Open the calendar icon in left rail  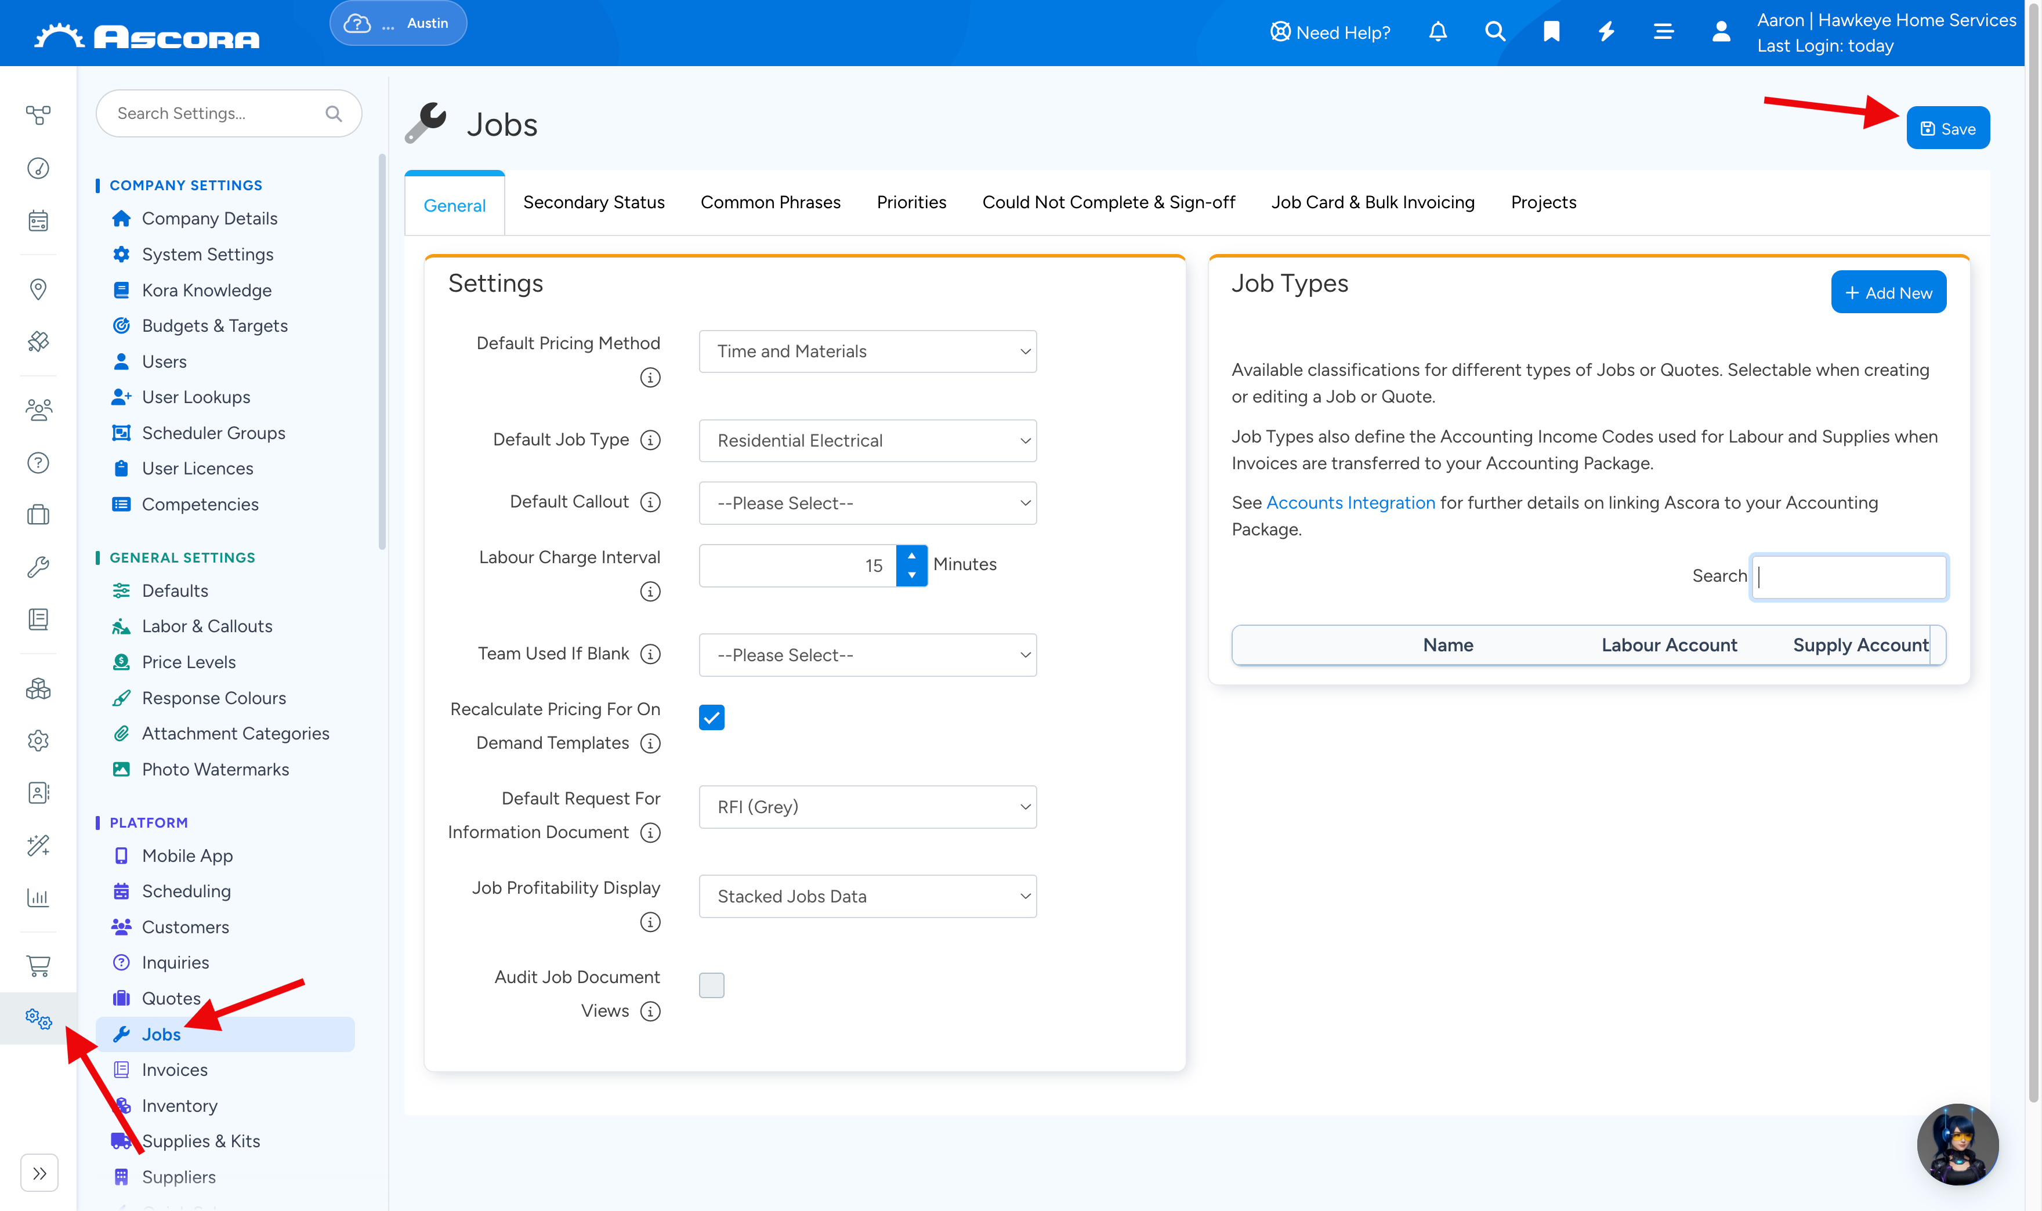click(x=38, y=220)
